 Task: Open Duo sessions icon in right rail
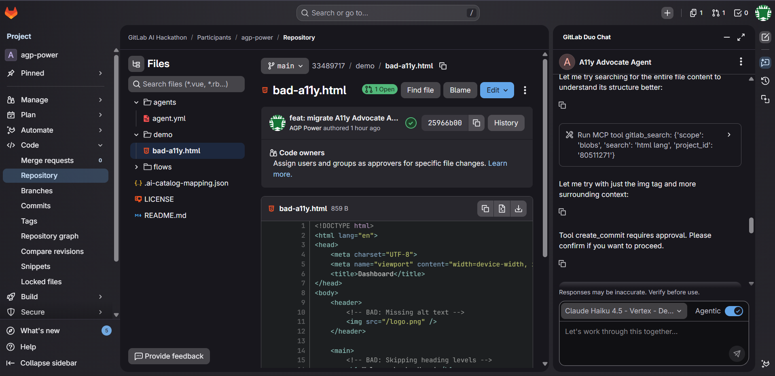tap(765, 99)
